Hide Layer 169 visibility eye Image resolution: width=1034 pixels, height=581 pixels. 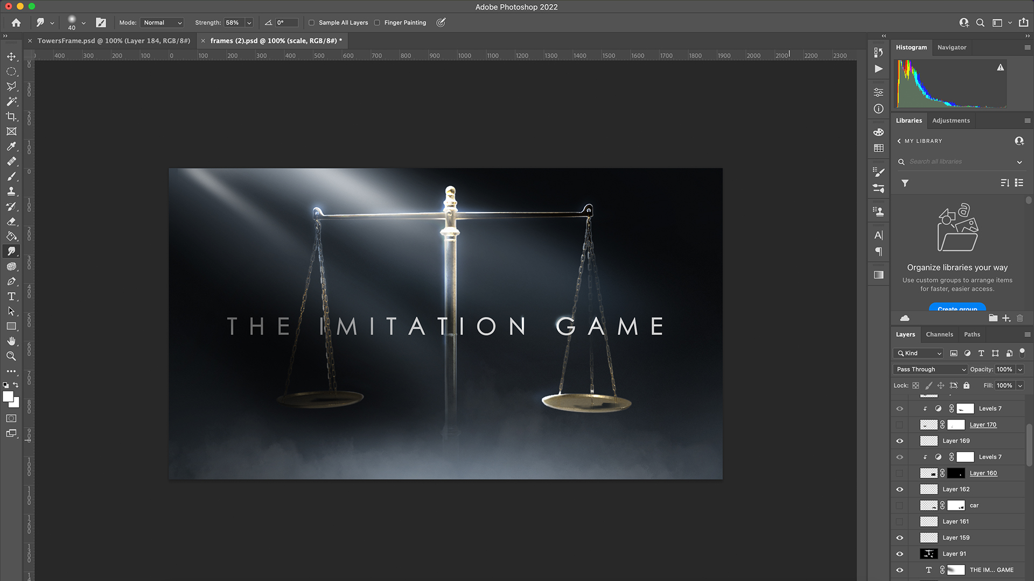899,441
